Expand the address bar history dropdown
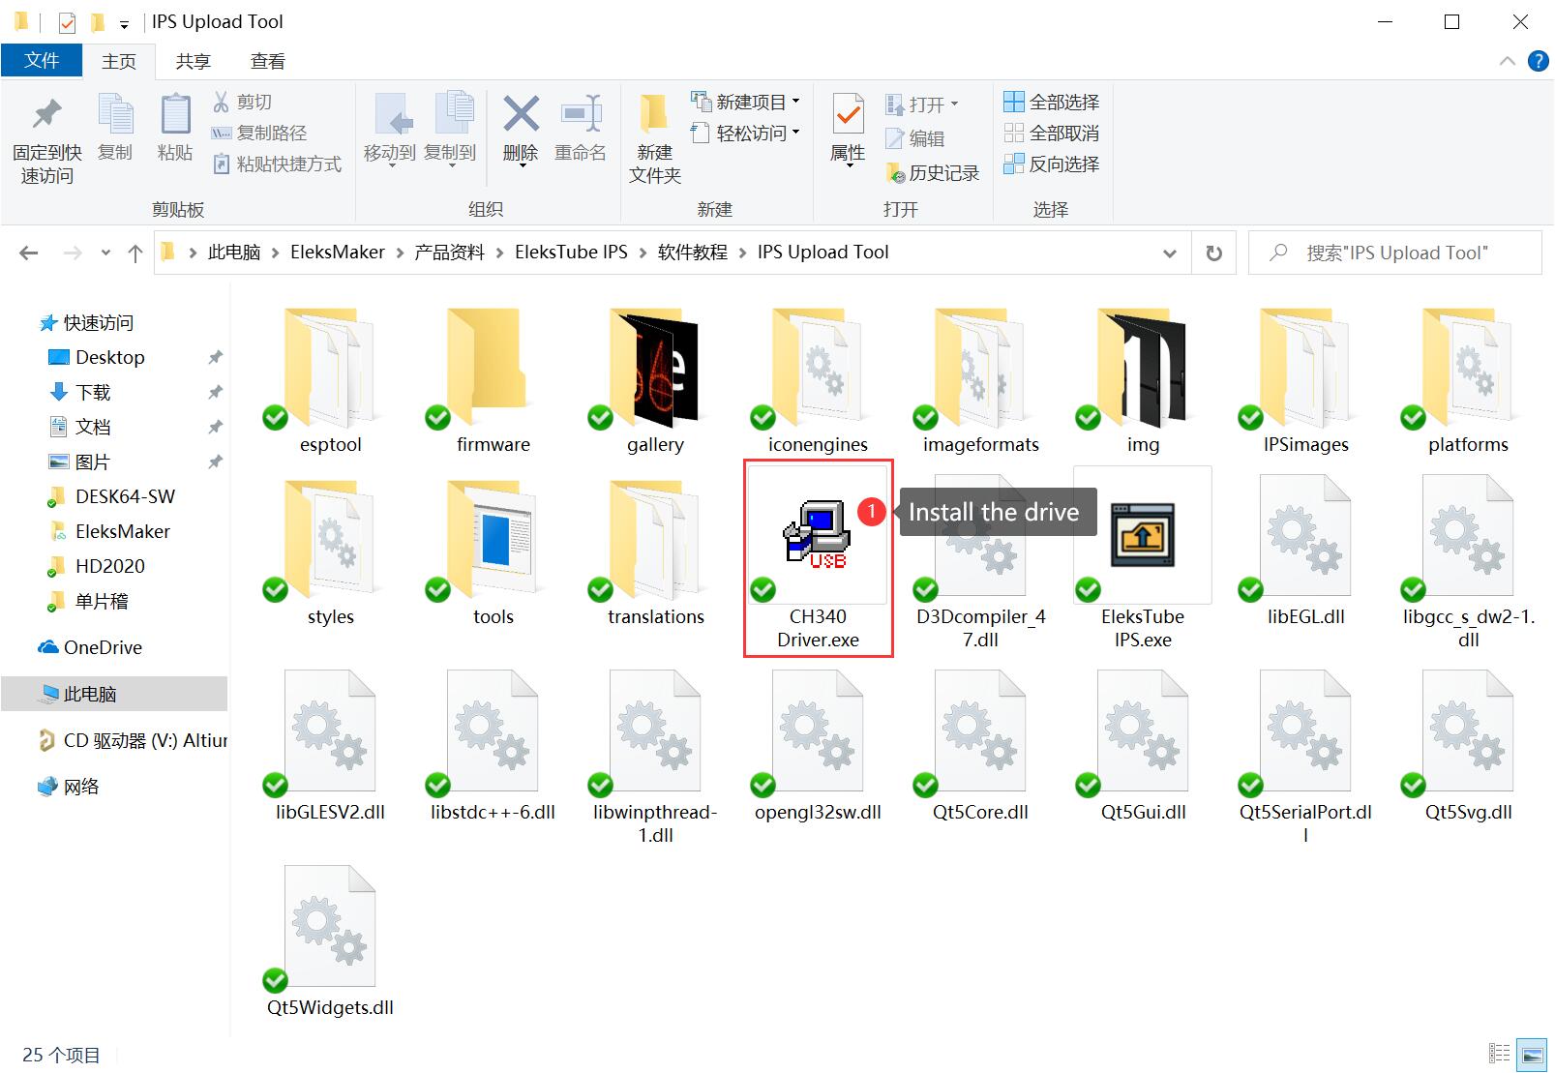1555x1073 pixels. coord(1169,253)
